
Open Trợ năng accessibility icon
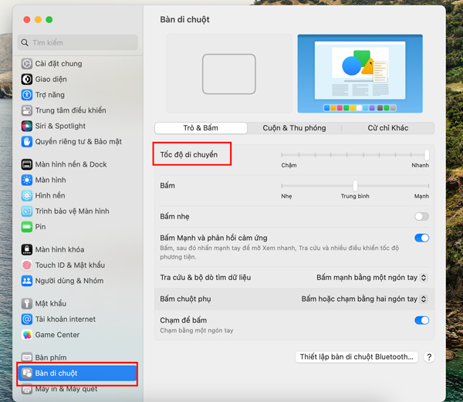pyautogui.click(x=26, y=95)
